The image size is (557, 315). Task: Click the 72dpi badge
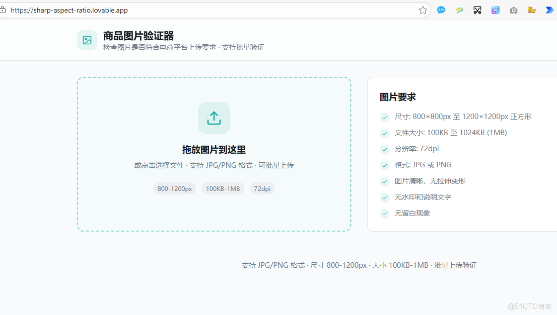point(262,188)
